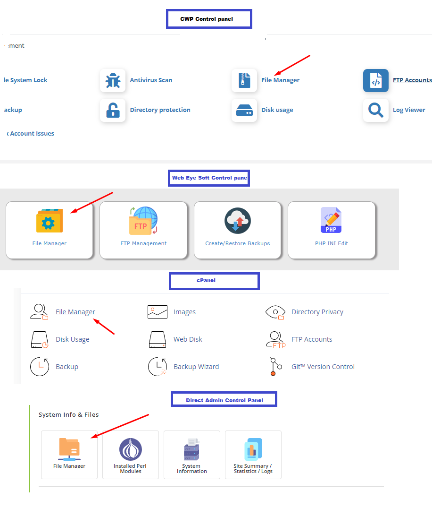Click the Directory protection padlock icon
This screenshot has width=432, height=508.
tap(113, 110)
